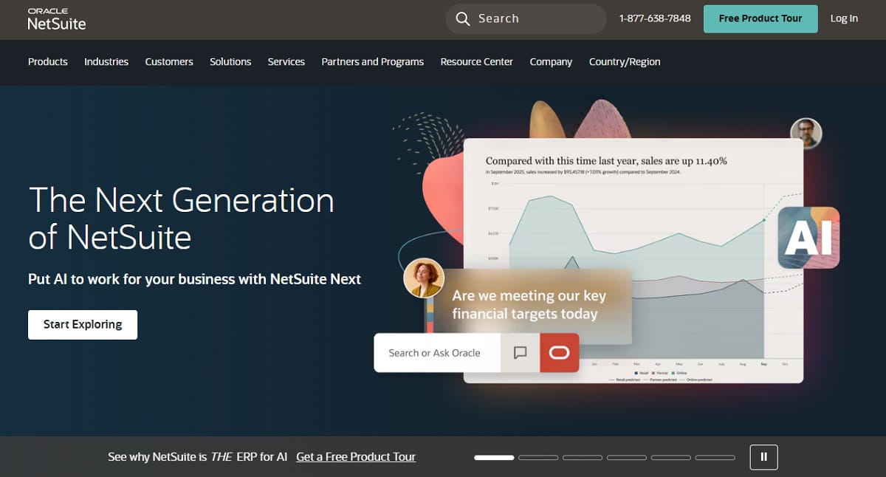Open Partners and Programs menu
Image resolution: width=886 pixels, height=477 pixels.
pos(373,62)
